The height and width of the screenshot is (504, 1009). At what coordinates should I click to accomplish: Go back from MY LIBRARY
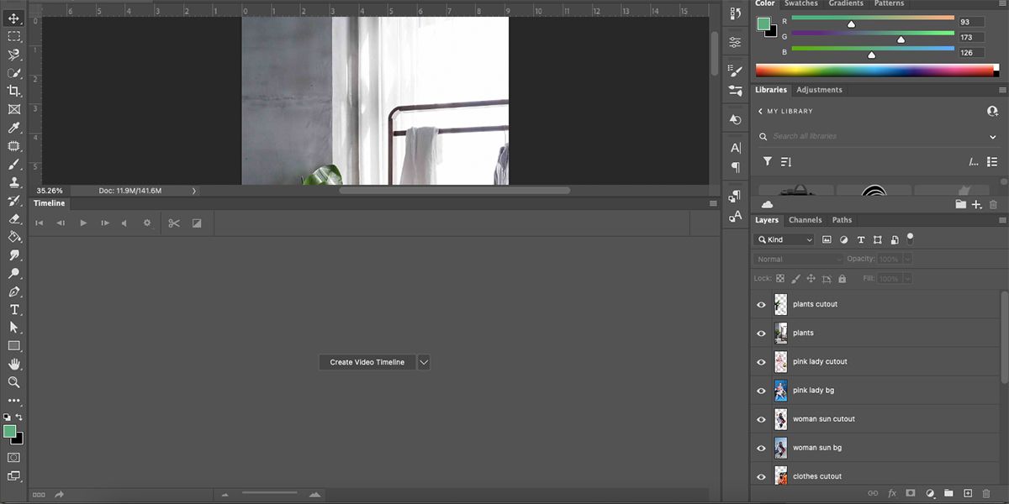(x=761, y=111)
